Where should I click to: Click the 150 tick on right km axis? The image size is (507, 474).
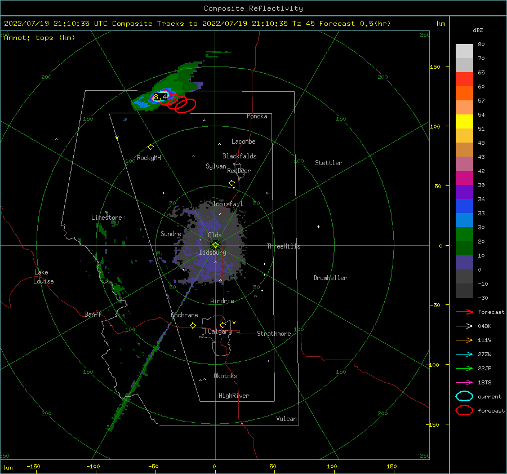point(435,67)
